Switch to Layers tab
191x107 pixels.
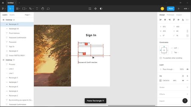click(5, 15)
